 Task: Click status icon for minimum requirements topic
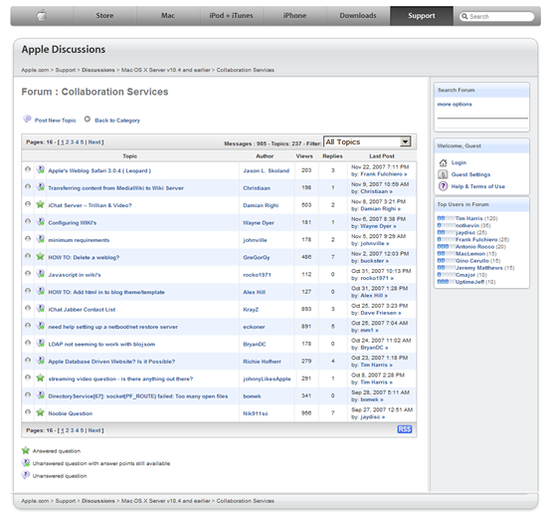point(41,239)
